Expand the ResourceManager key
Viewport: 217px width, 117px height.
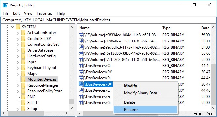[18, 86]
